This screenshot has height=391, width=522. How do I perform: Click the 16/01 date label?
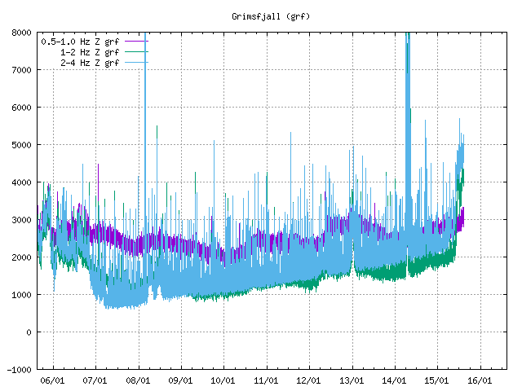pos(480,380)
